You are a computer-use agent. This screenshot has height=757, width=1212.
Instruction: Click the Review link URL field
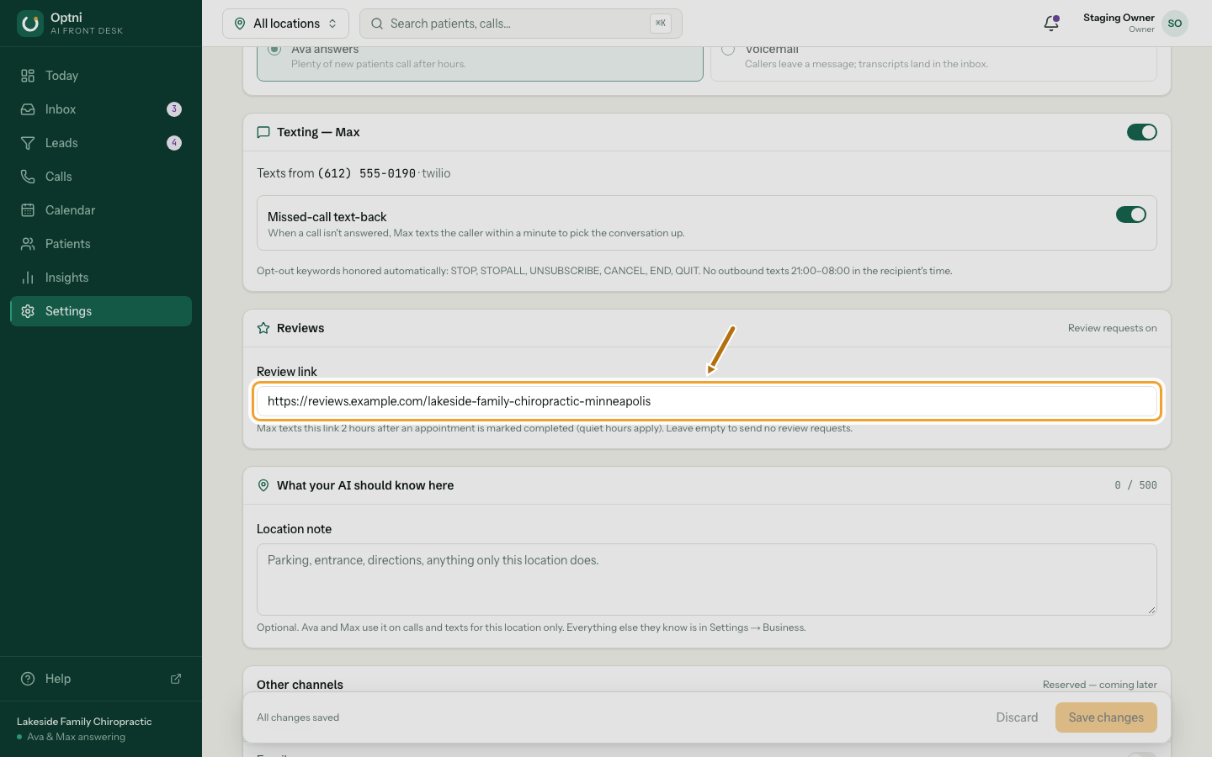pos(707,401)
